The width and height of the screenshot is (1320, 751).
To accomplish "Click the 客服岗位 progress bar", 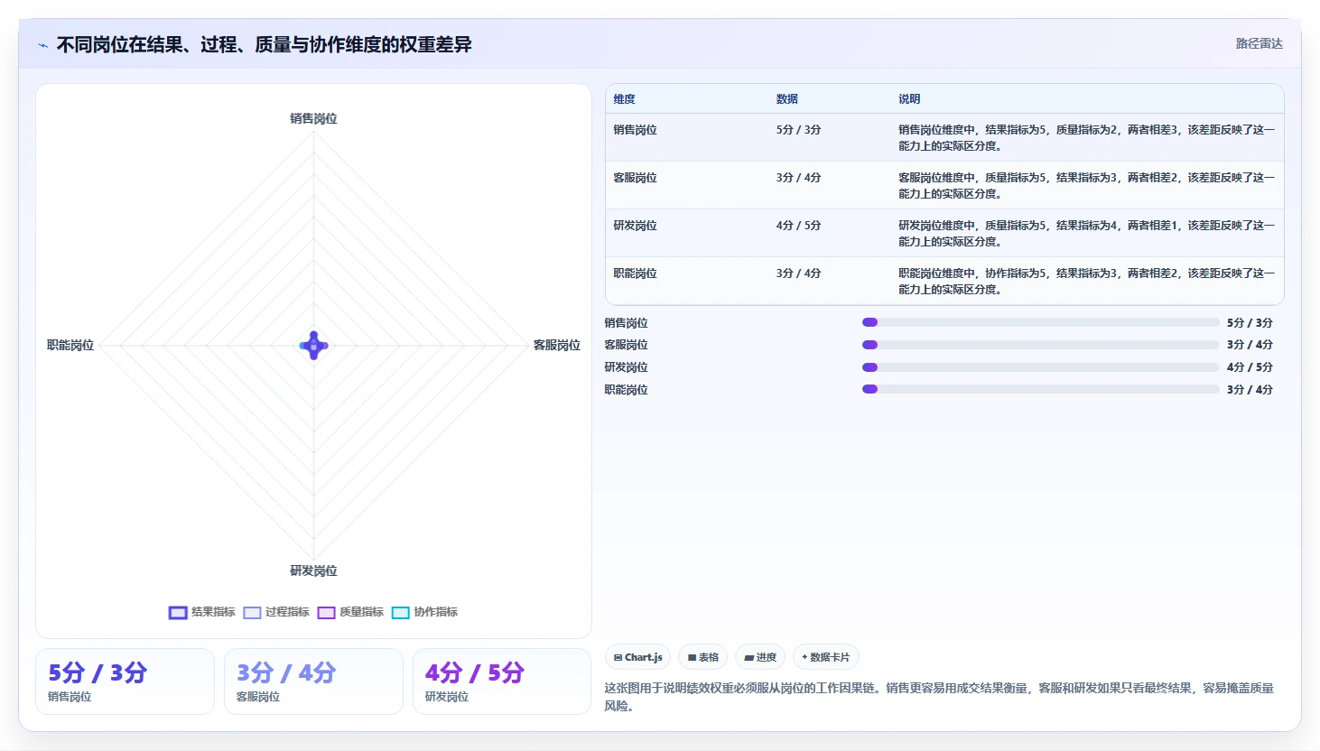I will pos(1040,345).
